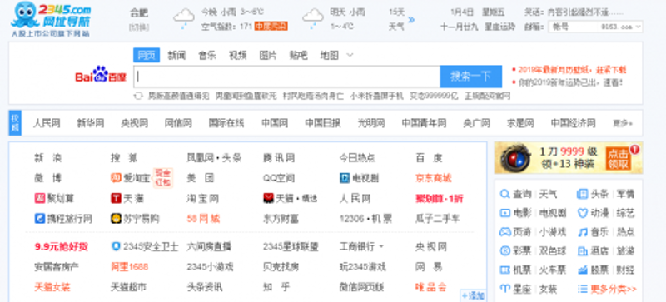This screenshot has width=666, height=302.
Task: Open the 腾讯网 link
Action: click(x=279, y=158)
